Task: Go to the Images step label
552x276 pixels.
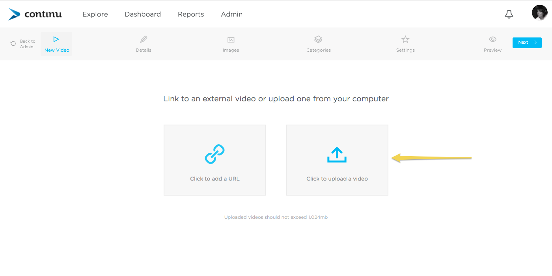Action: point(231,50)
